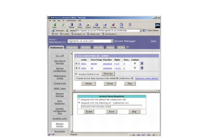Click the Revert button
220x137 pixels.
point(110,83)
